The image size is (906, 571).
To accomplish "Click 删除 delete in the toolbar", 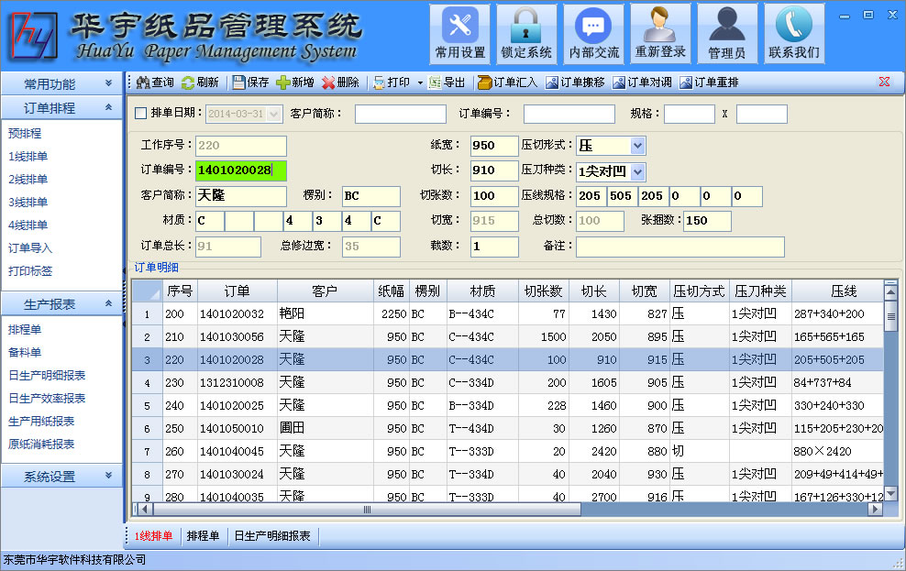I will tap(340, 82).
